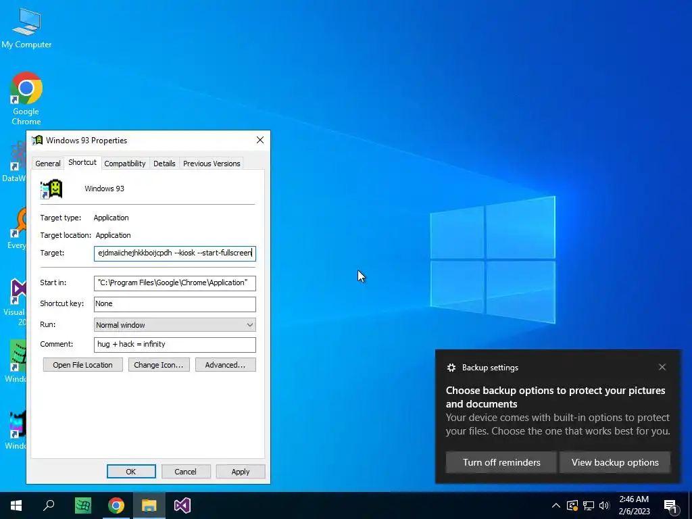Click the Show desktop sliver on taskbar
The height and width of the screenshot is (519, 692).
pyautogui.click(x=690, y=505)
